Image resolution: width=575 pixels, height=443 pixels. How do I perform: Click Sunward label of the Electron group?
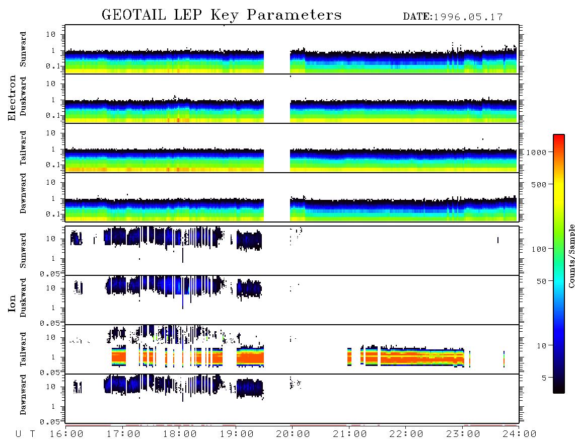click(x=23, y=49)
